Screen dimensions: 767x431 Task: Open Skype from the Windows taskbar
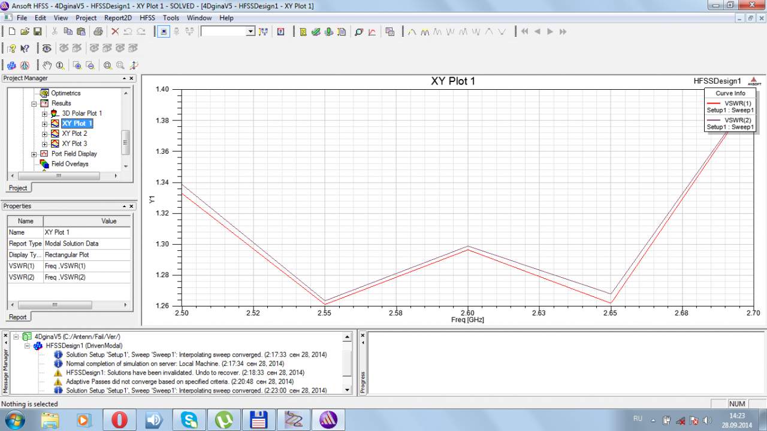pyautogui.click(x=189, y=420)
